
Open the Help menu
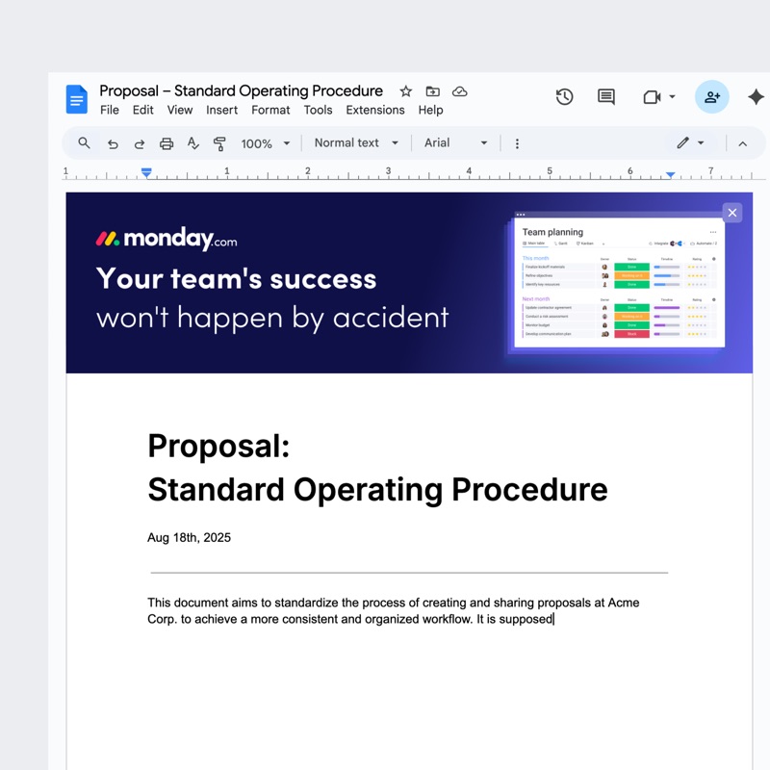click(430, 110)
